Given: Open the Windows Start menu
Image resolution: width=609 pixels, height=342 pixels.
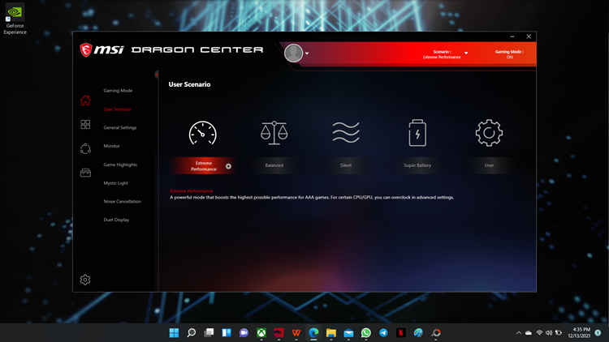Looking at the screenshot, I should click(174, 333).
